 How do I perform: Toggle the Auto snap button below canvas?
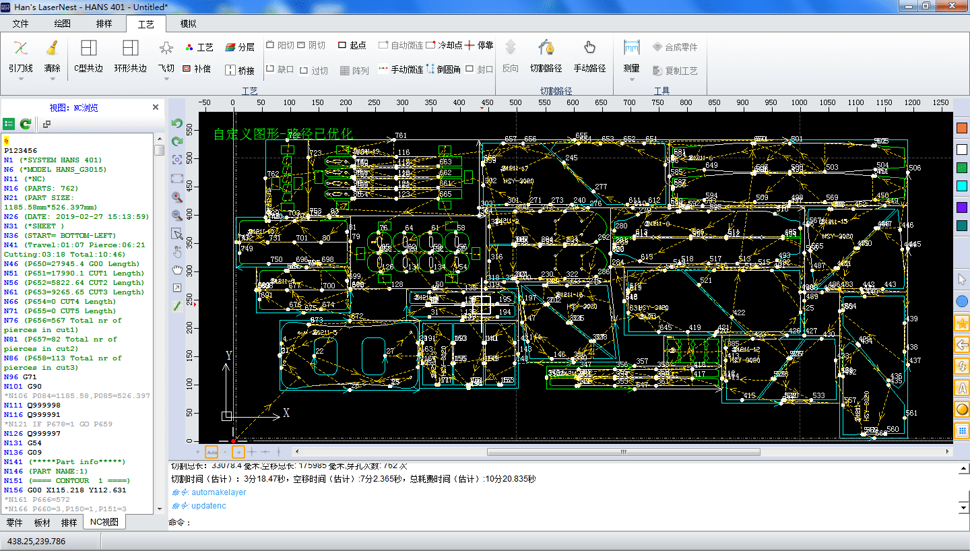pyautogui.click(x=212, y=452)
